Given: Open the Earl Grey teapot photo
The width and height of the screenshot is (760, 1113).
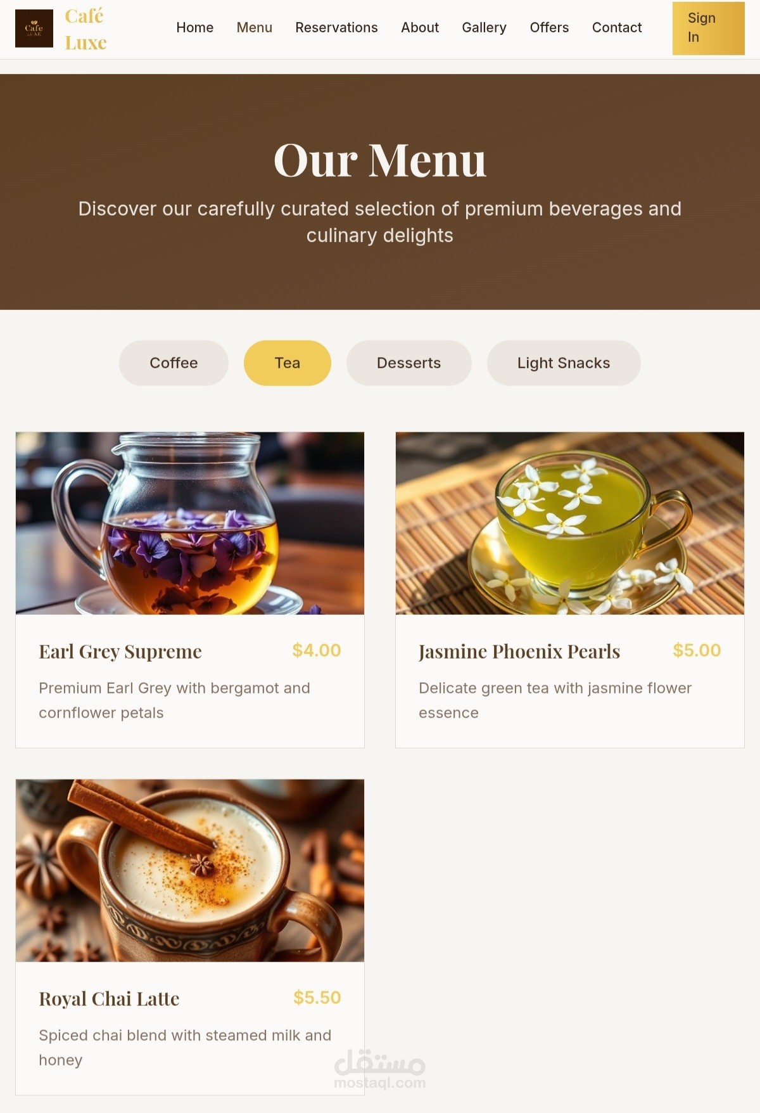Looking at the screenshot, I should pos(190,524).
